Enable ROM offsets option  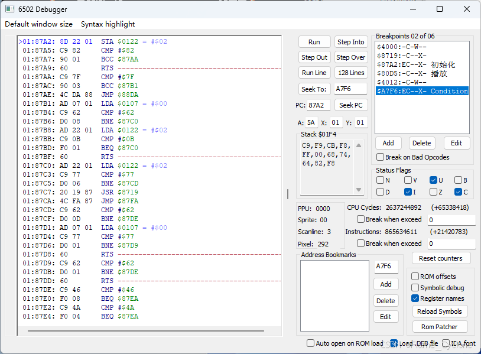pos(415,277)
